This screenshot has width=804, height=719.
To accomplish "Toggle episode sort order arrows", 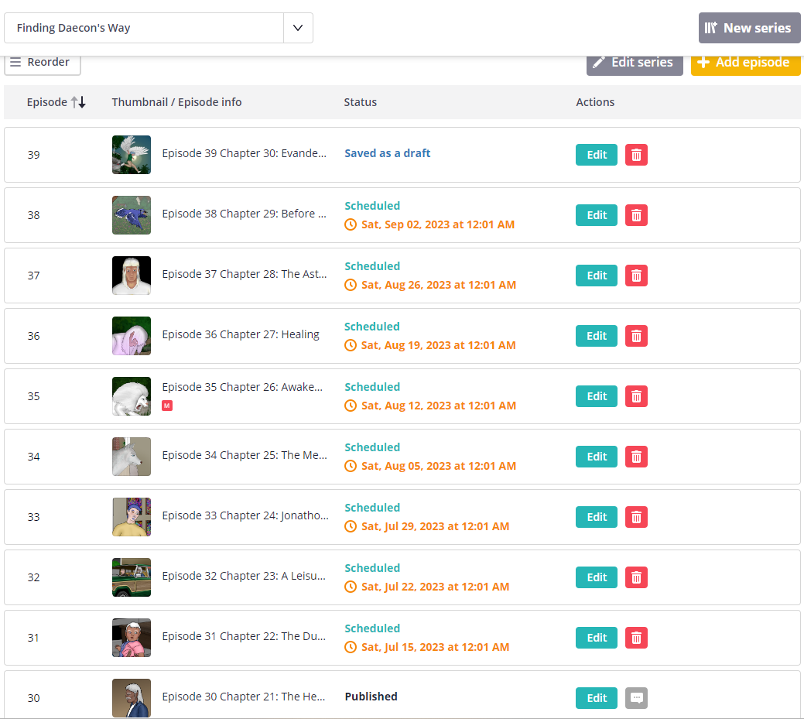I will [78, 102].
